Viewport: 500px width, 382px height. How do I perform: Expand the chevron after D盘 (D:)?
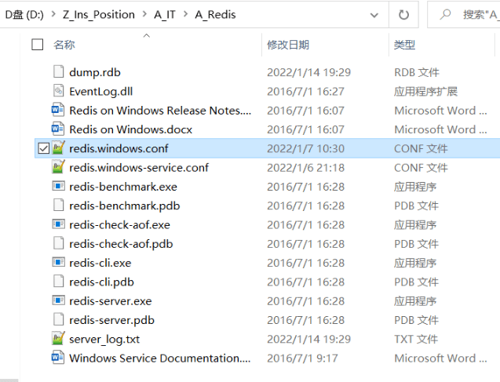coord(53,14)
